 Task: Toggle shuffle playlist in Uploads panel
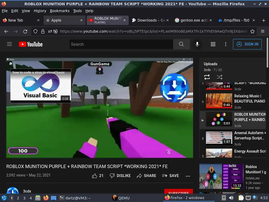click(219, 77)
